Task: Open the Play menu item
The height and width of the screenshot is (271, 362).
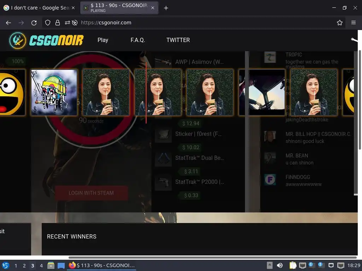Action: pos(103,40)
